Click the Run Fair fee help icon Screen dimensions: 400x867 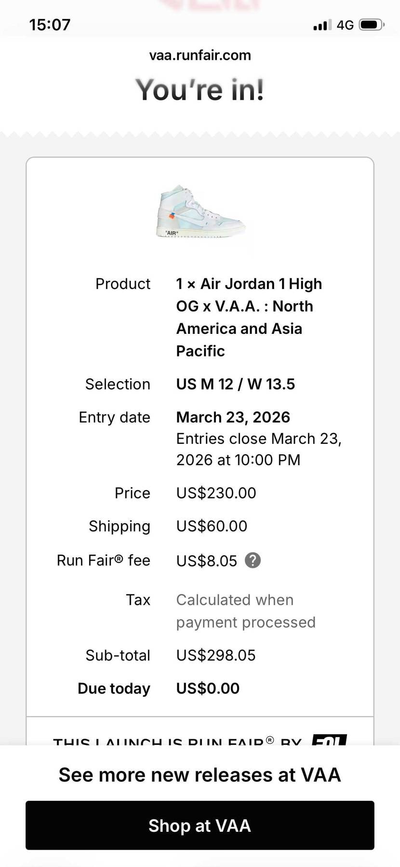pos(253,560)
